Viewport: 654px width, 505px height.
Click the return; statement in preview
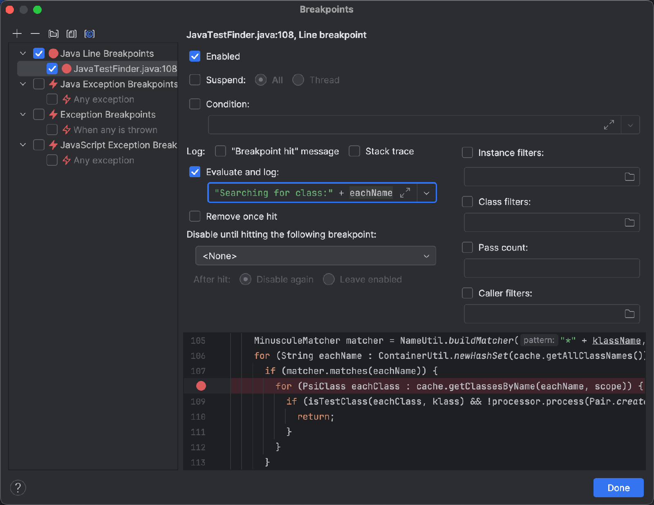tap(316, 416)
